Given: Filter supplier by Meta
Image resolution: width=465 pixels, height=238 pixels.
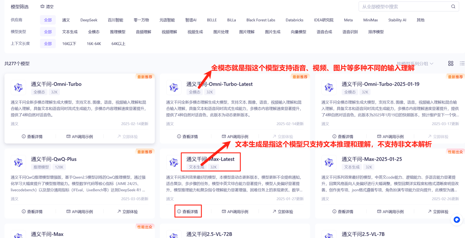Looking at the screenshot, I should tap(348, 20).
